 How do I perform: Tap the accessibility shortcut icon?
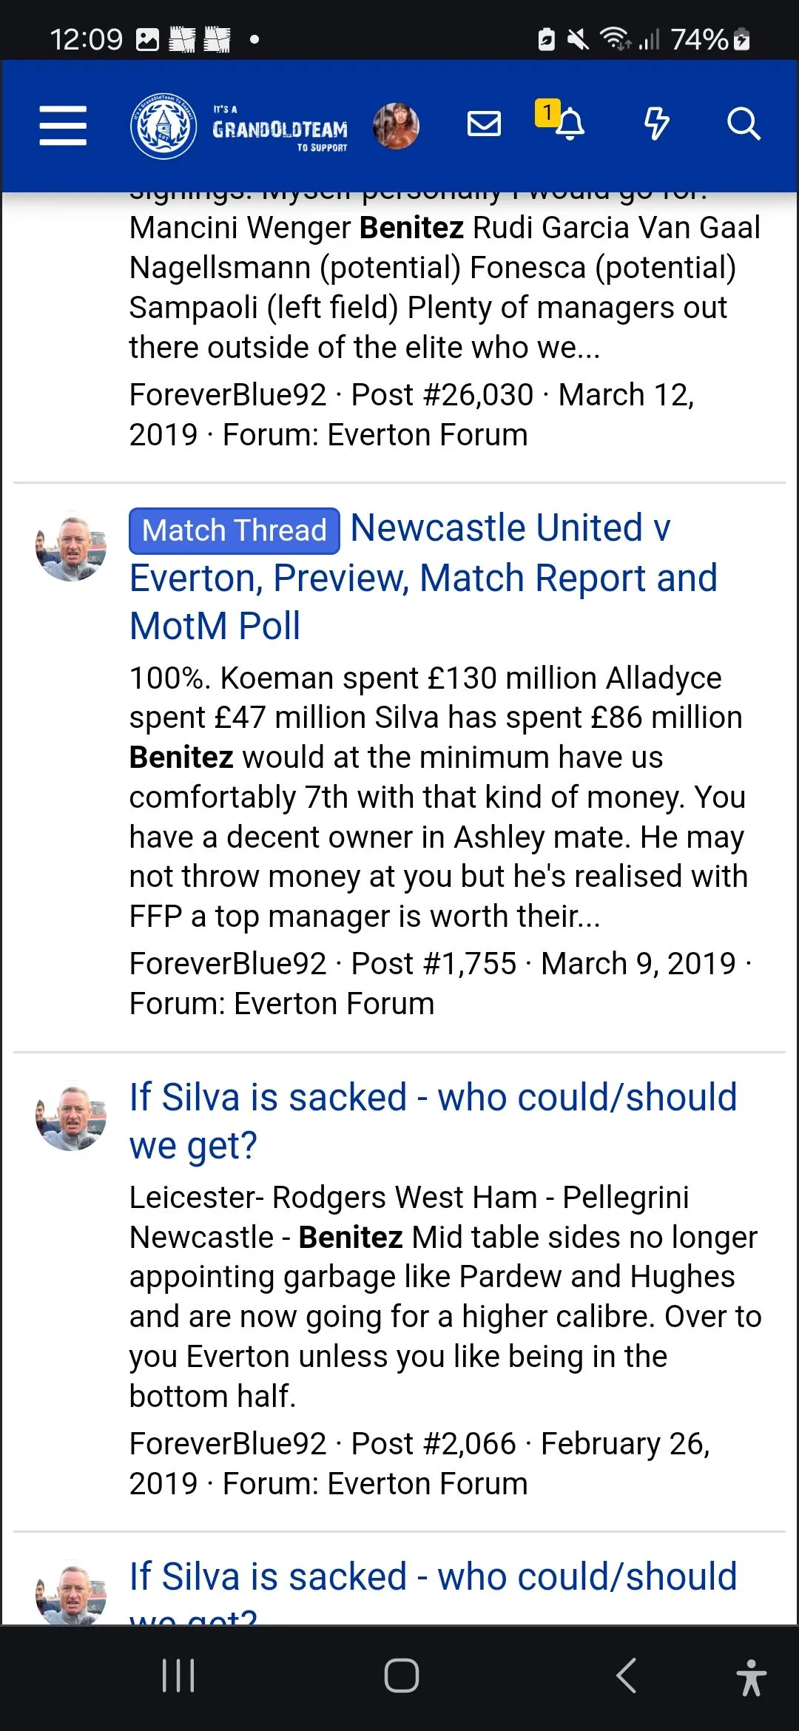[751, 1677]
